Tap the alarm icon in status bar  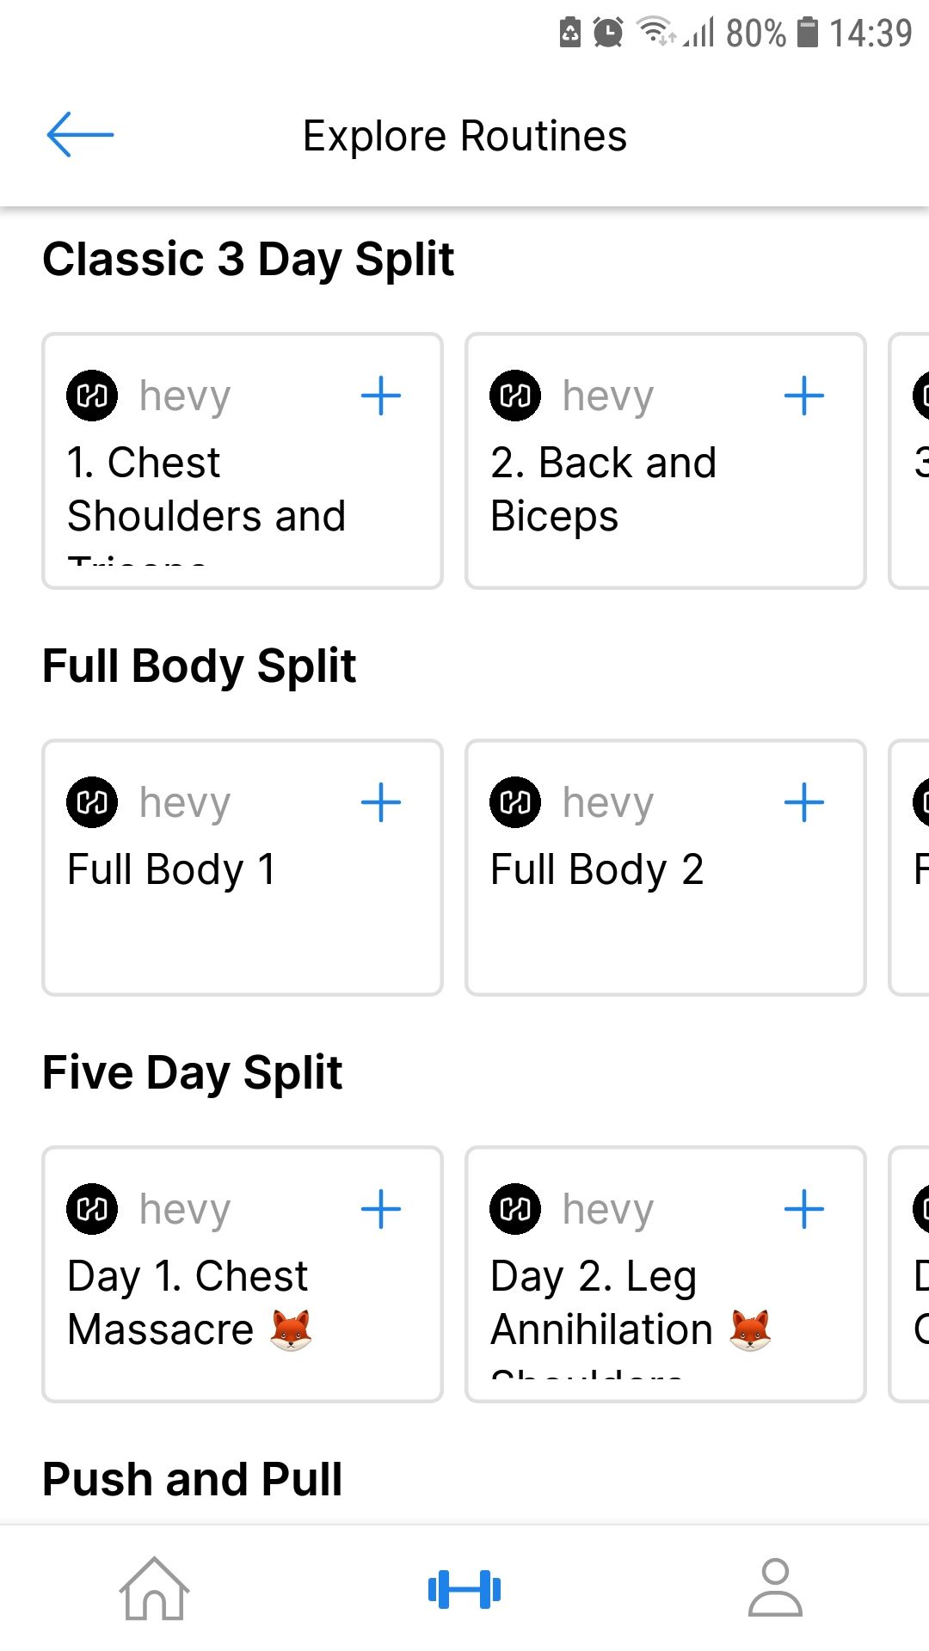pos(608,33)
